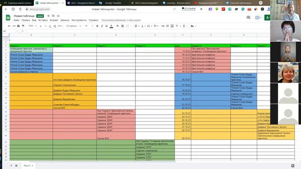Image resolution: width=301 pixels, height=169 pixels.
Task: Open the Вставка menu
Action: coord(43,20)
